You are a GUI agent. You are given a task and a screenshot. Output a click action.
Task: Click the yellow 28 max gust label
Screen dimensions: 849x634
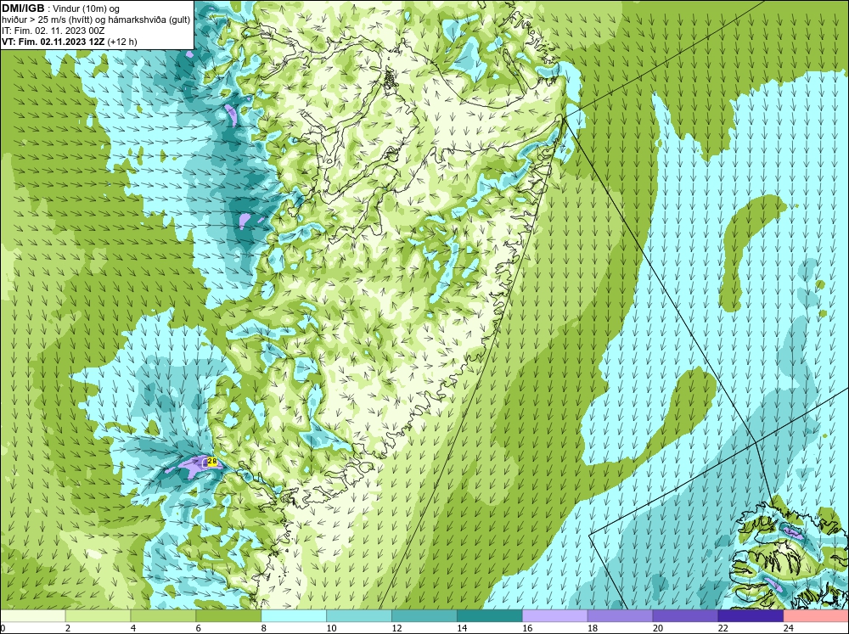point(213,462)
